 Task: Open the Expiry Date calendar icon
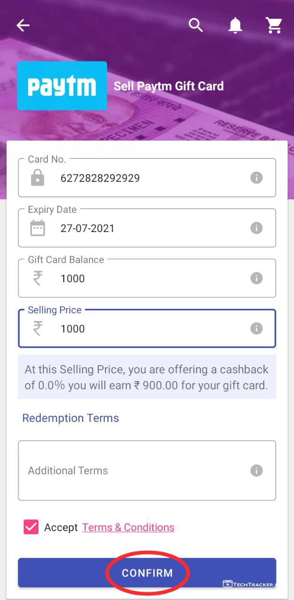(x=38, y=228)
